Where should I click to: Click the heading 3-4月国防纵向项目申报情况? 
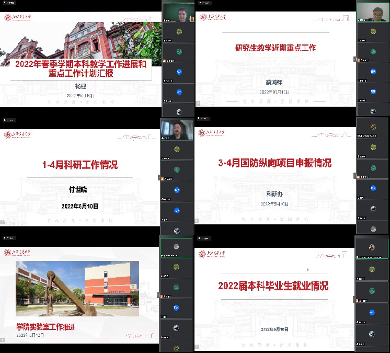pyautogui.click(x=274, y=164)
